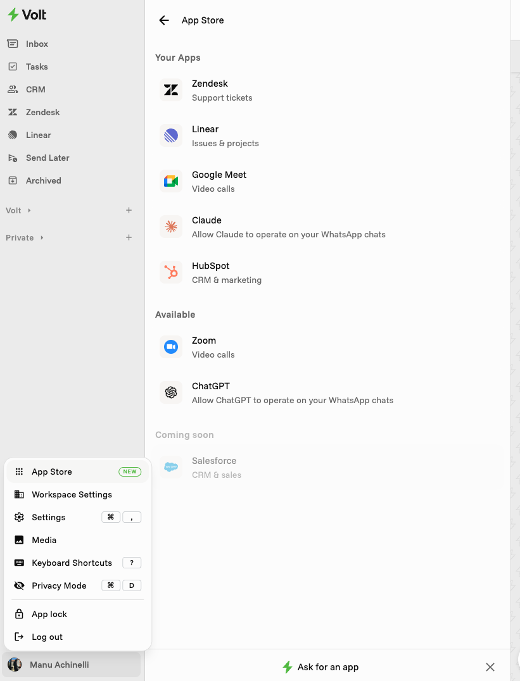Click the Zendesk icon in sidebar
Screen dimensions: 520x681
[x=13, y=112]
